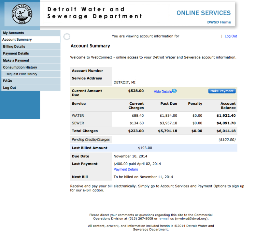
Task: Click total past due $5,791.18
Action: (167, 131)
